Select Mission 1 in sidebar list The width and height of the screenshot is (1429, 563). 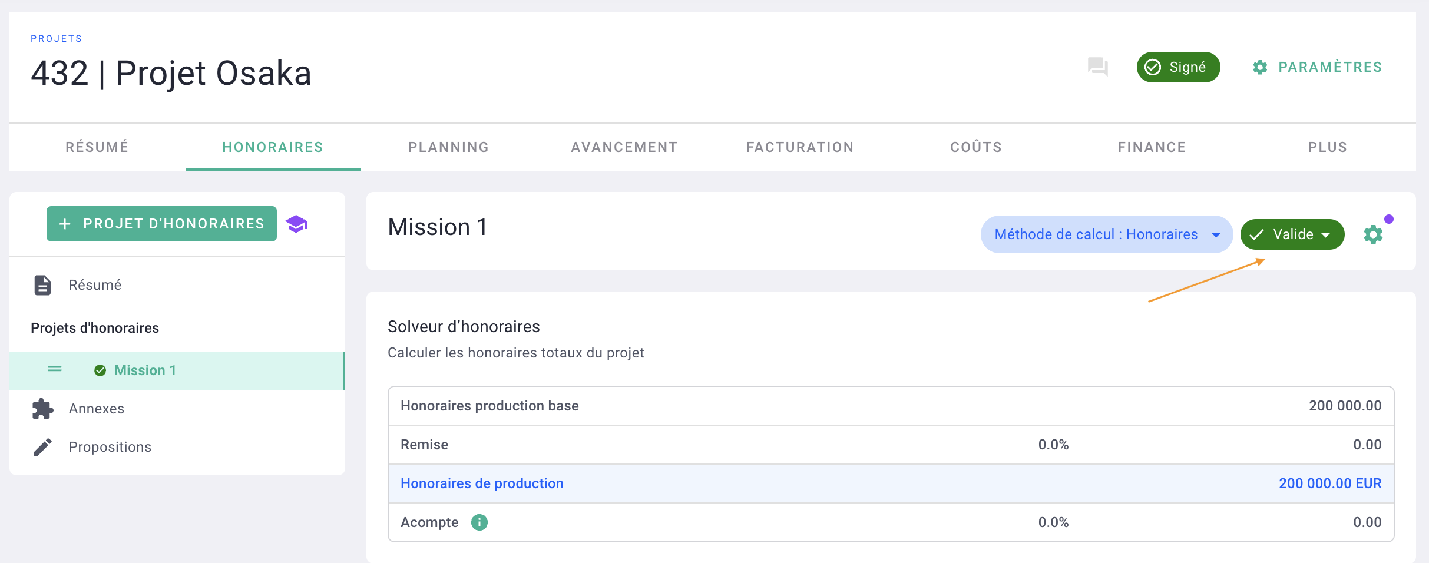click(x=177, y=370)
